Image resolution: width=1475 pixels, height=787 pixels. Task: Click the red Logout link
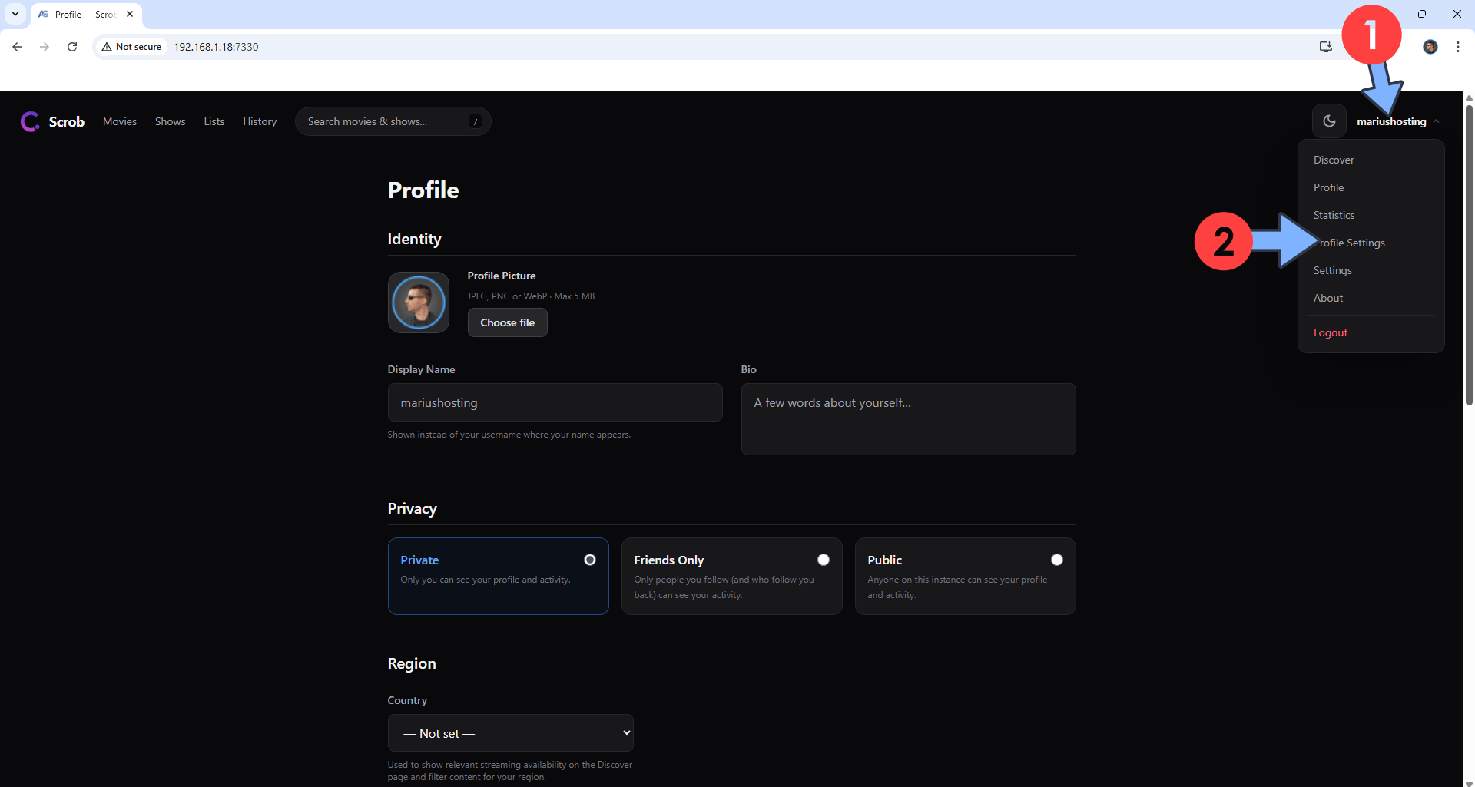[x=1330, y=332]
